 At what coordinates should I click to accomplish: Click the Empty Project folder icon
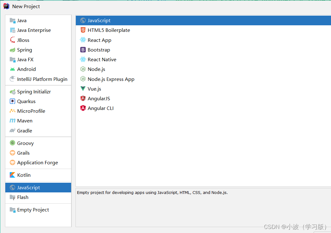tap(12, 210)
